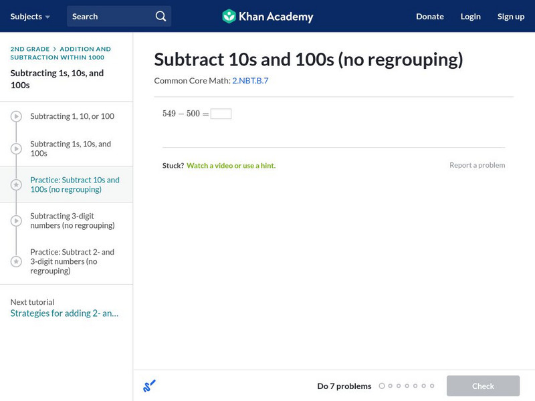Select the star icon for 'Subtract 2- and 3-digit numbers'

tap(16, 261)
